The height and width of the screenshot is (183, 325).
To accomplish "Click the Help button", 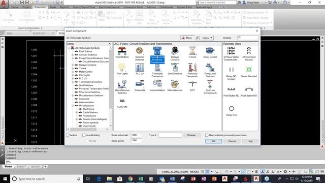I will [250, 141].
